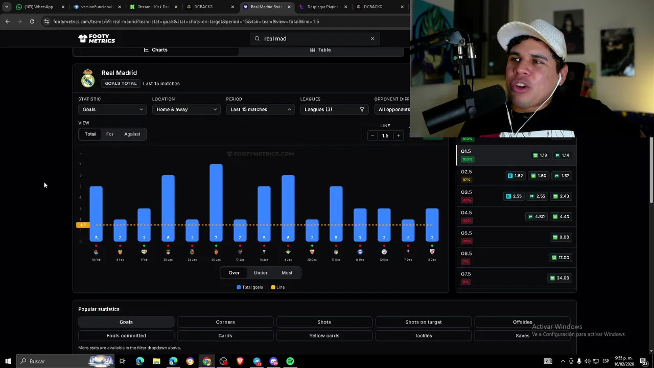
Task: Open the Leagues (3) filter dropdown
Action: (334, 109)
